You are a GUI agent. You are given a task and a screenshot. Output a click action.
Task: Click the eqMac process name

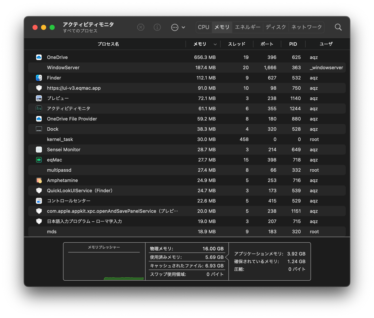pyautogui.click(x=54, y=160)
